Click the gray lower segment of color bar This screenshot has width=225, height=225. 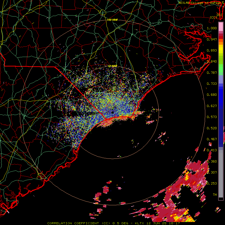pyautogui.click(x=221, y=174)
